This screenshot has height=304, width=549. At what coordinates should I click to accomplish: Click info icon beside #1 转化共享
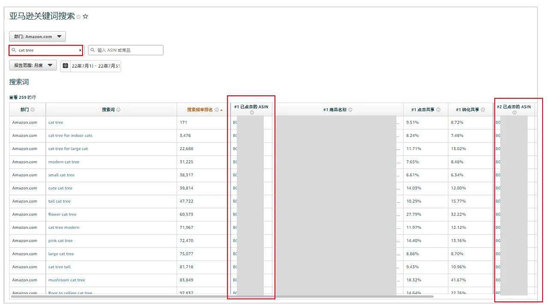pos(483,110)
